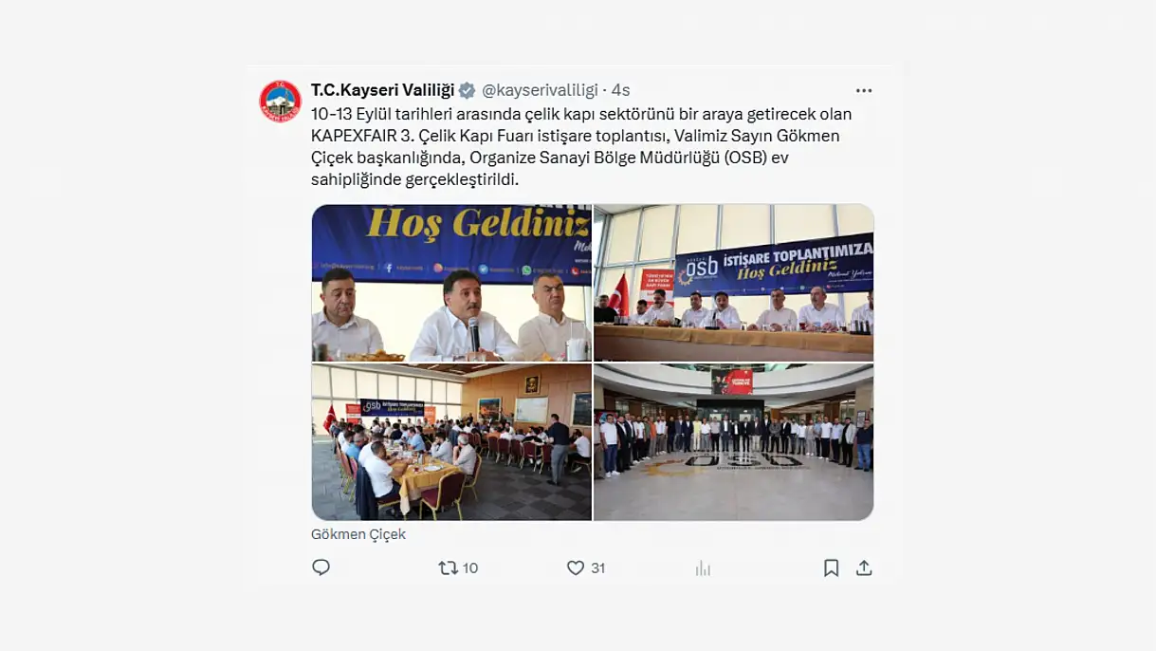Click the reply comment bubble icon
Viewport: 1156px width, 651px height.
point(321,567)
